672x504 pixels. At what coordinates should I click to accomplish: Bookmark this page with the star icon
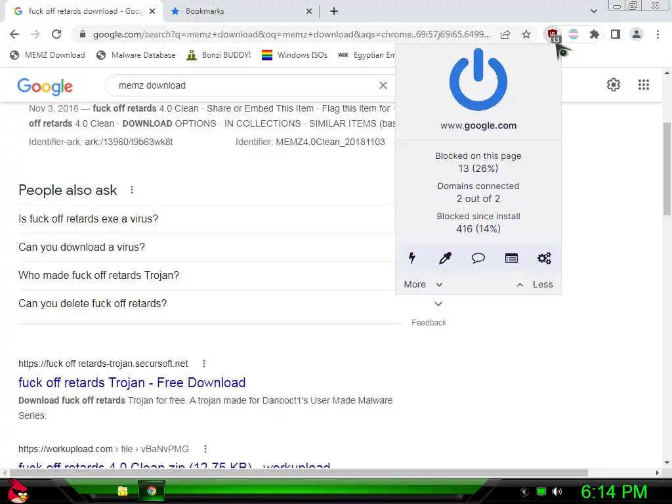(526, 34)
